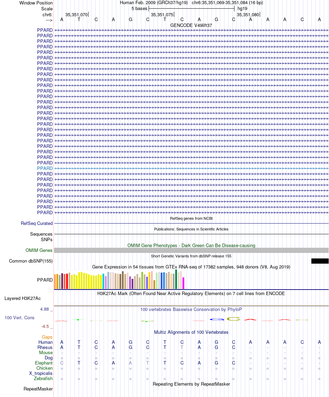Click the black dbSNP variant block
Image resolution: width=329 pixels, height=397 pixels.
click(320, 261)
